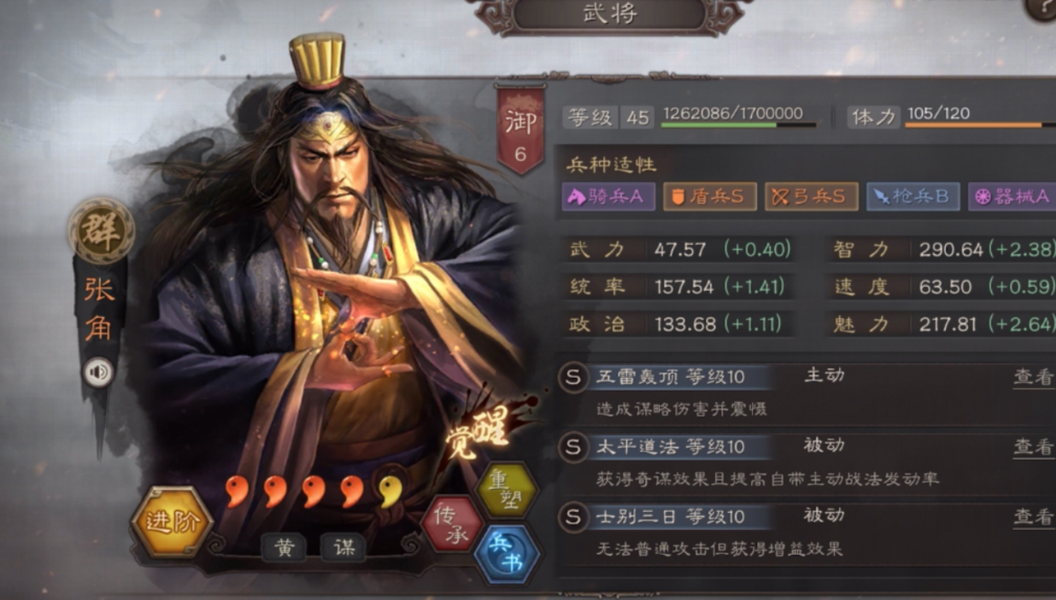This screenshot has width=1056, height=600.
Task: Tap the orange 进阶 hexagon button
Action: coord(172,522)
